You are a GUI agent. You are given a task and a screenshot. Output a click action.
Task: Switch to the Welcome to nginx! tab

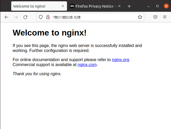(39, 6)
